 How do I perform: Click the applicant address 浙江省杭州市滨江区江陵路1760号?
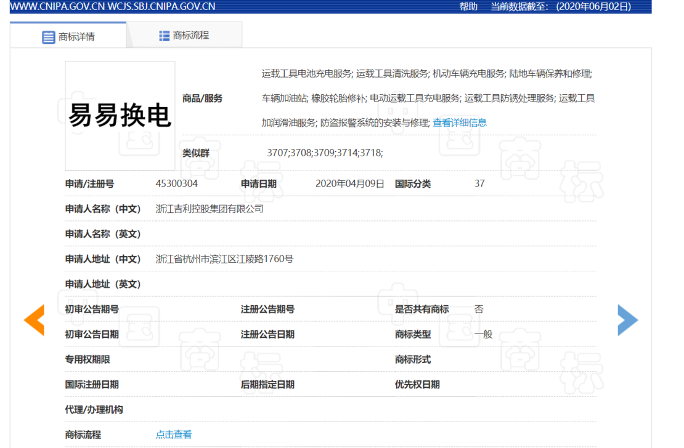[224, 259]
